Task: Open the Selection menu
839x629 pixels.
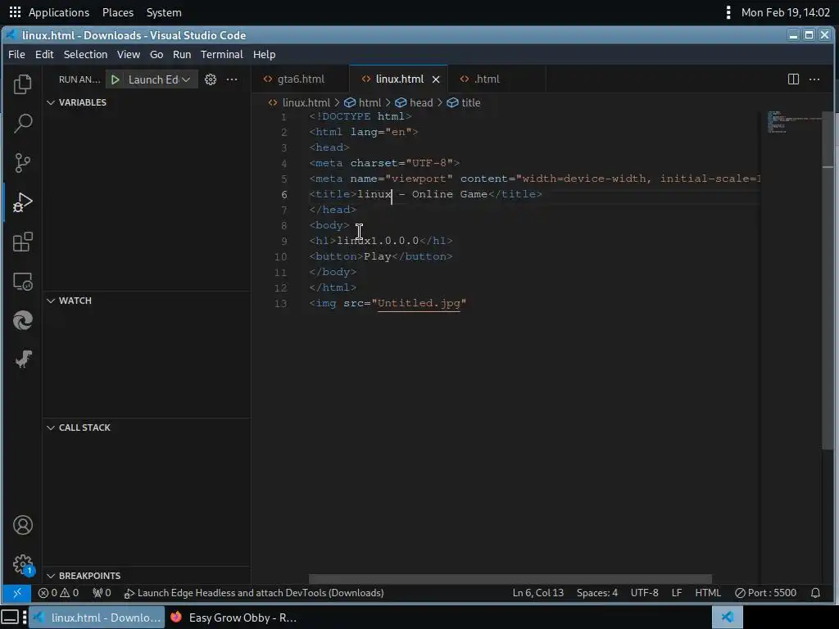Action: pos(85,55)
